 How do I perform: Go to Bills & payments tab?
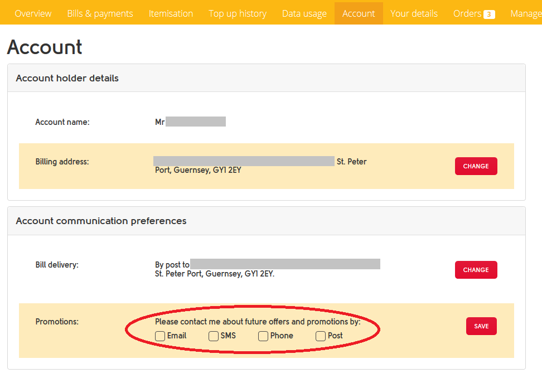100,13
